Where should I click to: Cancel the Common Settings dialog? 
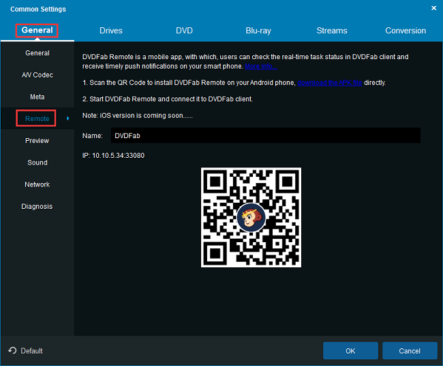point(410,351)
